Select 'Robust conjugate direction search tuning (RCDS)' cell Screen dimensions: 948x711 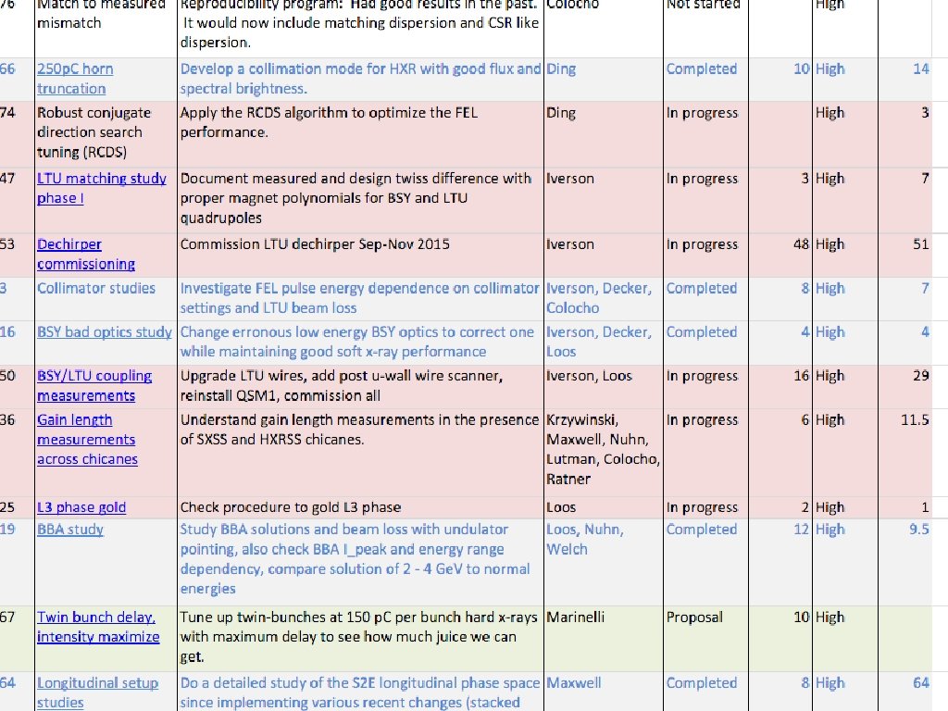(x=106, y=134)
